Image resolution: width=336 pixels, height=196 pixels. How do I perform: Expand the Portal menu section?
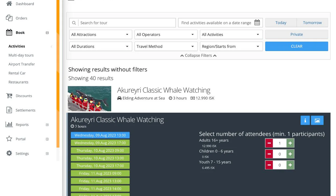(47, 139)
